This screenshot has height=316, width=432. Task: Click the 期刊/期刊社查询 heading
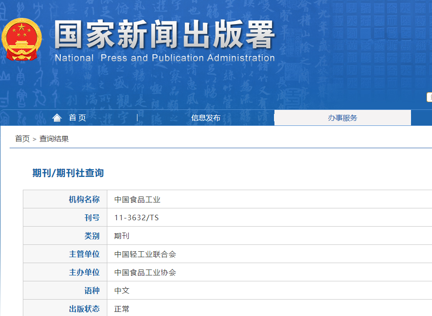[68, 173]
